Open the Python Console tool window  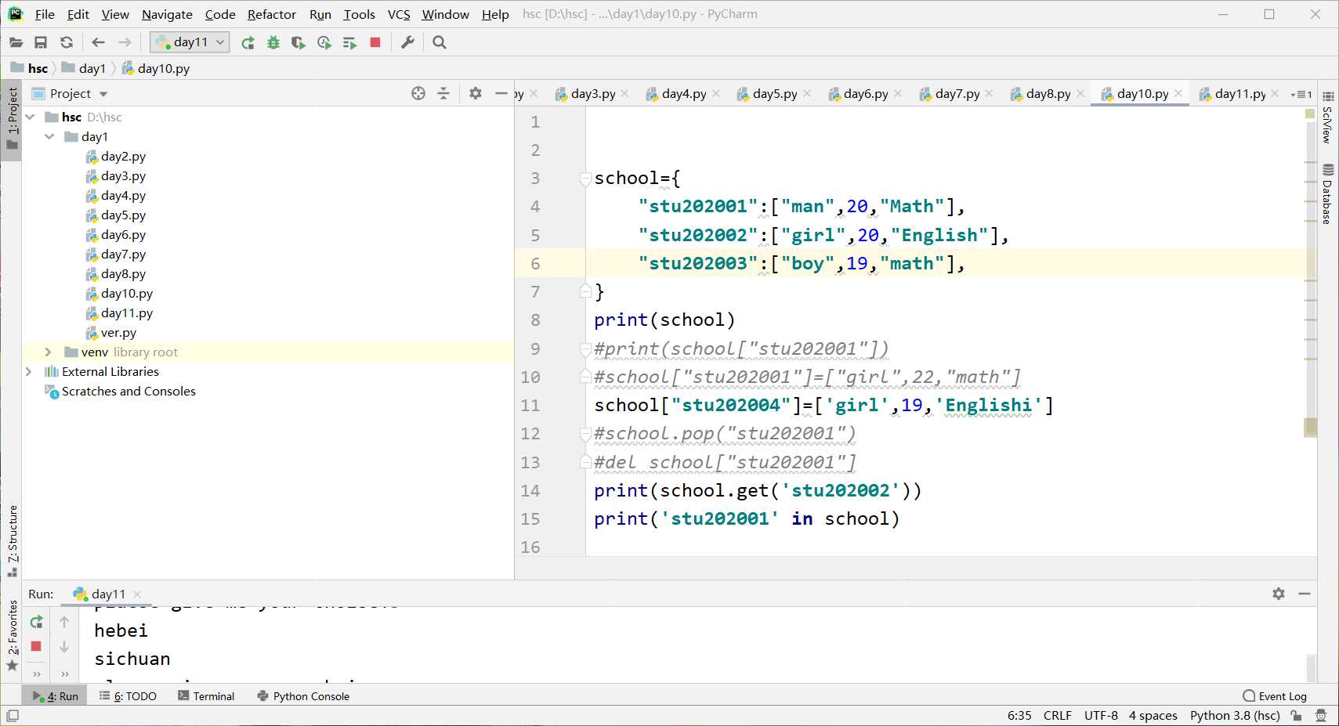coord(303,695)
